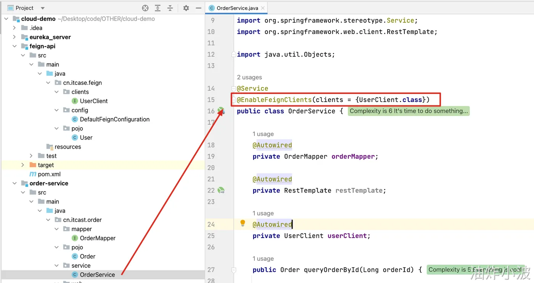This screenshot has height=283, width=534.
Task: Select OrderMapper interface
Action: 97,238
